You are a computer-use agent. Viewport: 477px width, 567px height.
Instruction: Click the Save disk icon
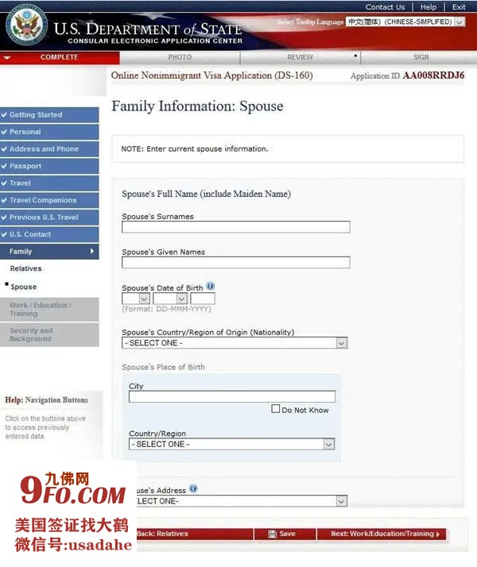tap(273, 534)
